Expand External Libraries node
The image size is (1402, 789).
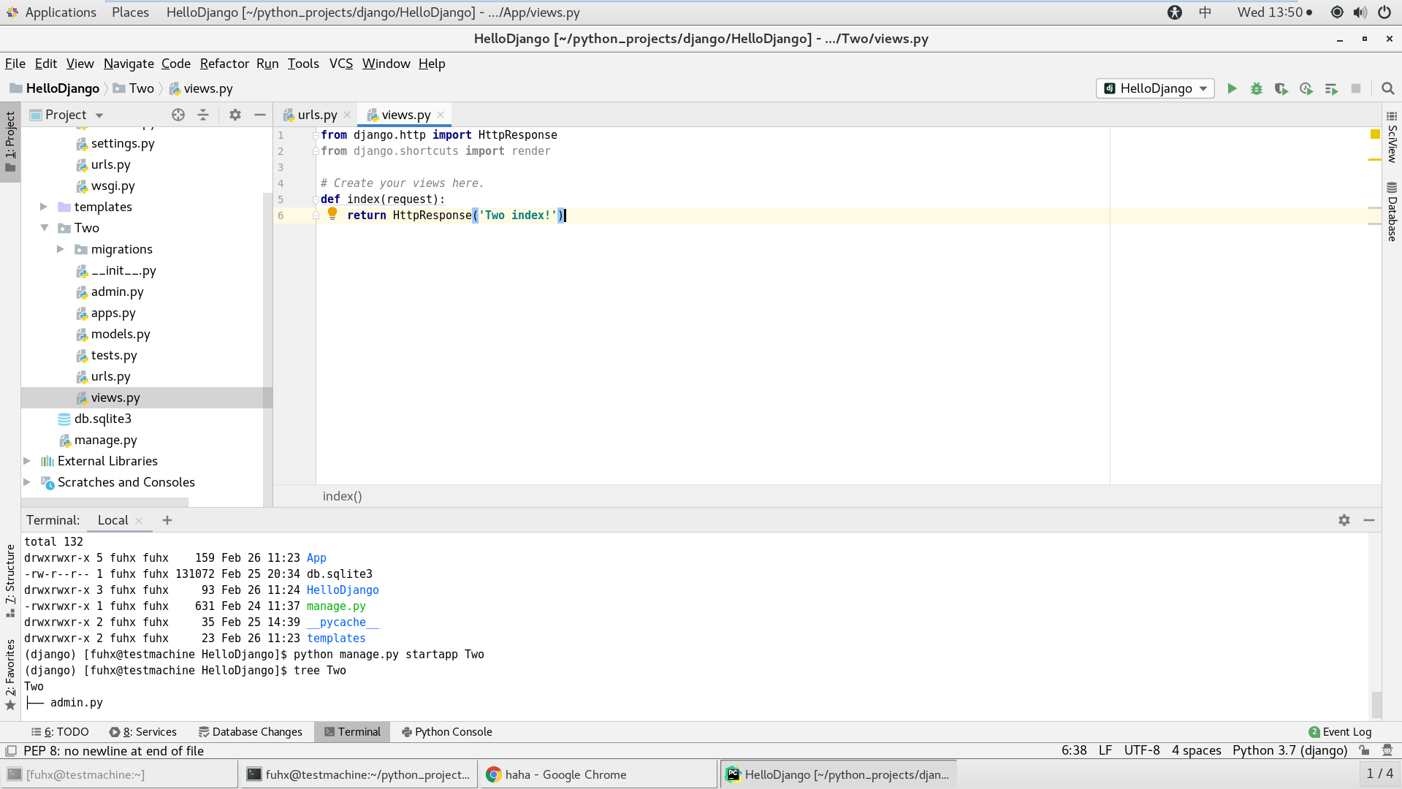click(x=27, y=461)
